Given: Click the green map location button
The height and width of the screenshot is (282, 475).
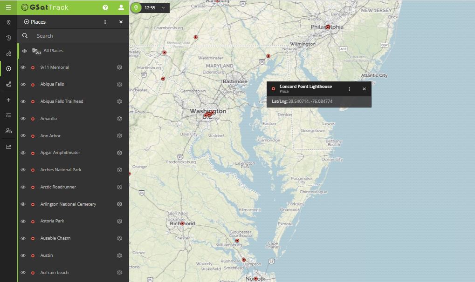Looking at the screenshot, I should point(136,7).
